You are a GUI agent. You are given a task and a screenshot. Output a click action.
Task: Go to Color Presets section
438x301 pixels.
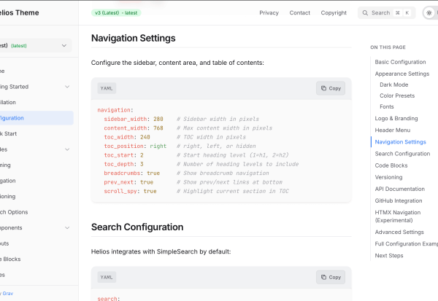(397, 95)
